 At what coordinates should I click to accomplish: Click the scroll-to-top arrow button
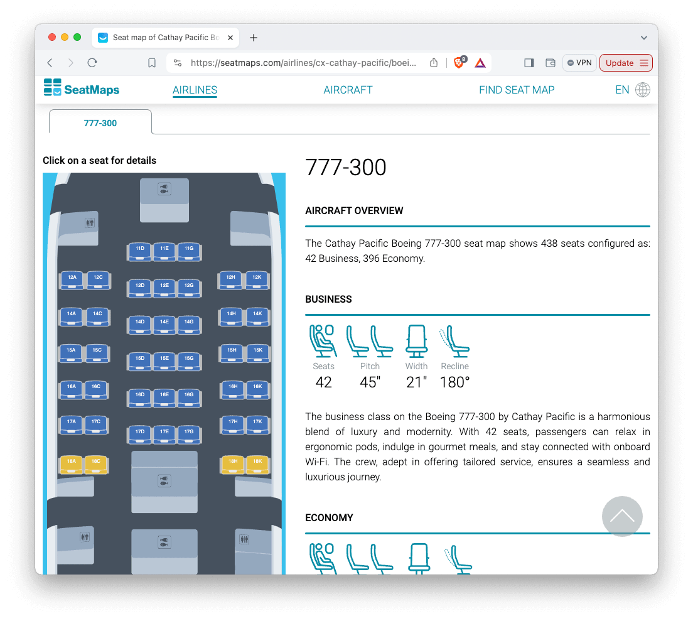coord(622,516)
